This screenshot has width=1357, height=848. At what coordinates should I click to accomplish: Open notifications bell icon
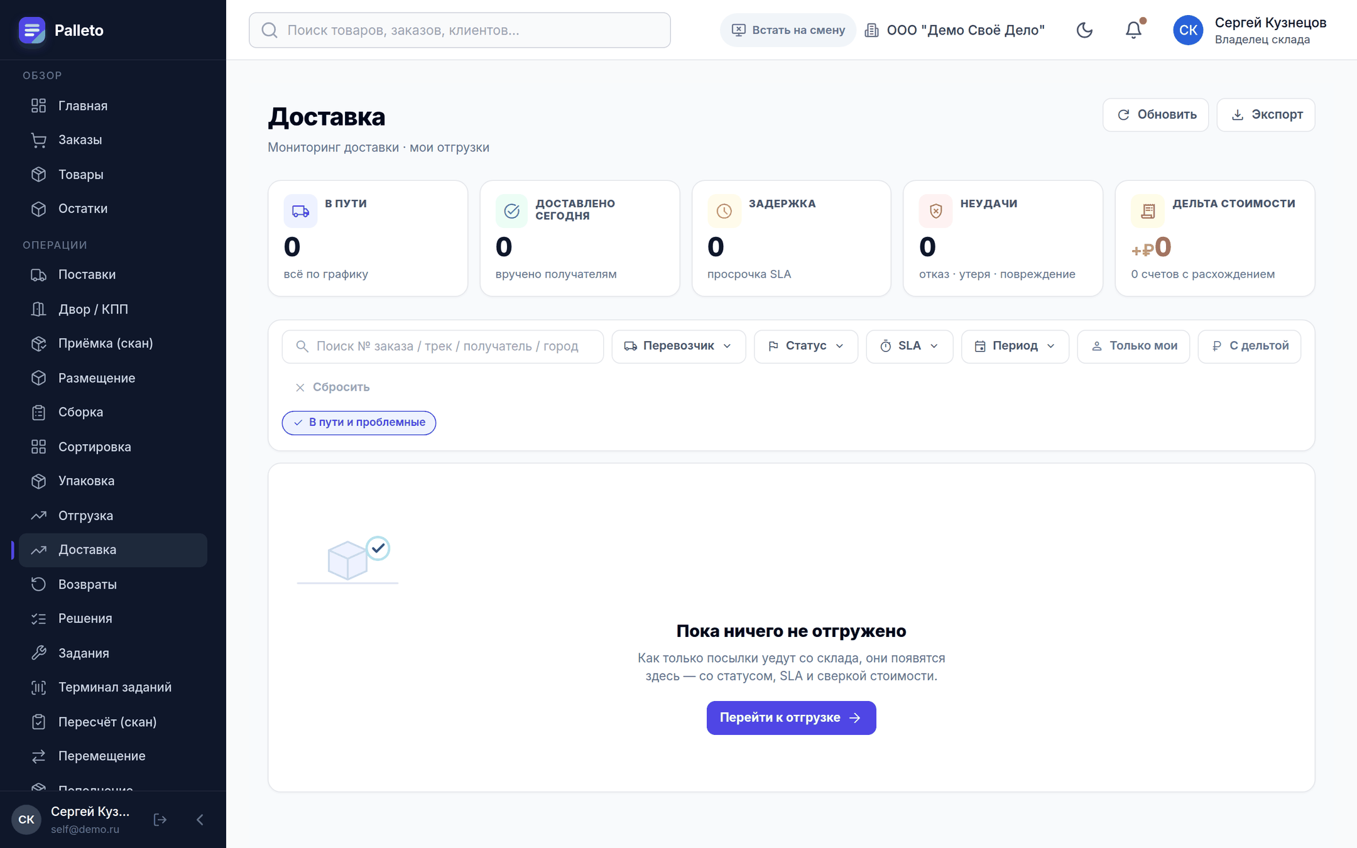[x=1134, y=30]
